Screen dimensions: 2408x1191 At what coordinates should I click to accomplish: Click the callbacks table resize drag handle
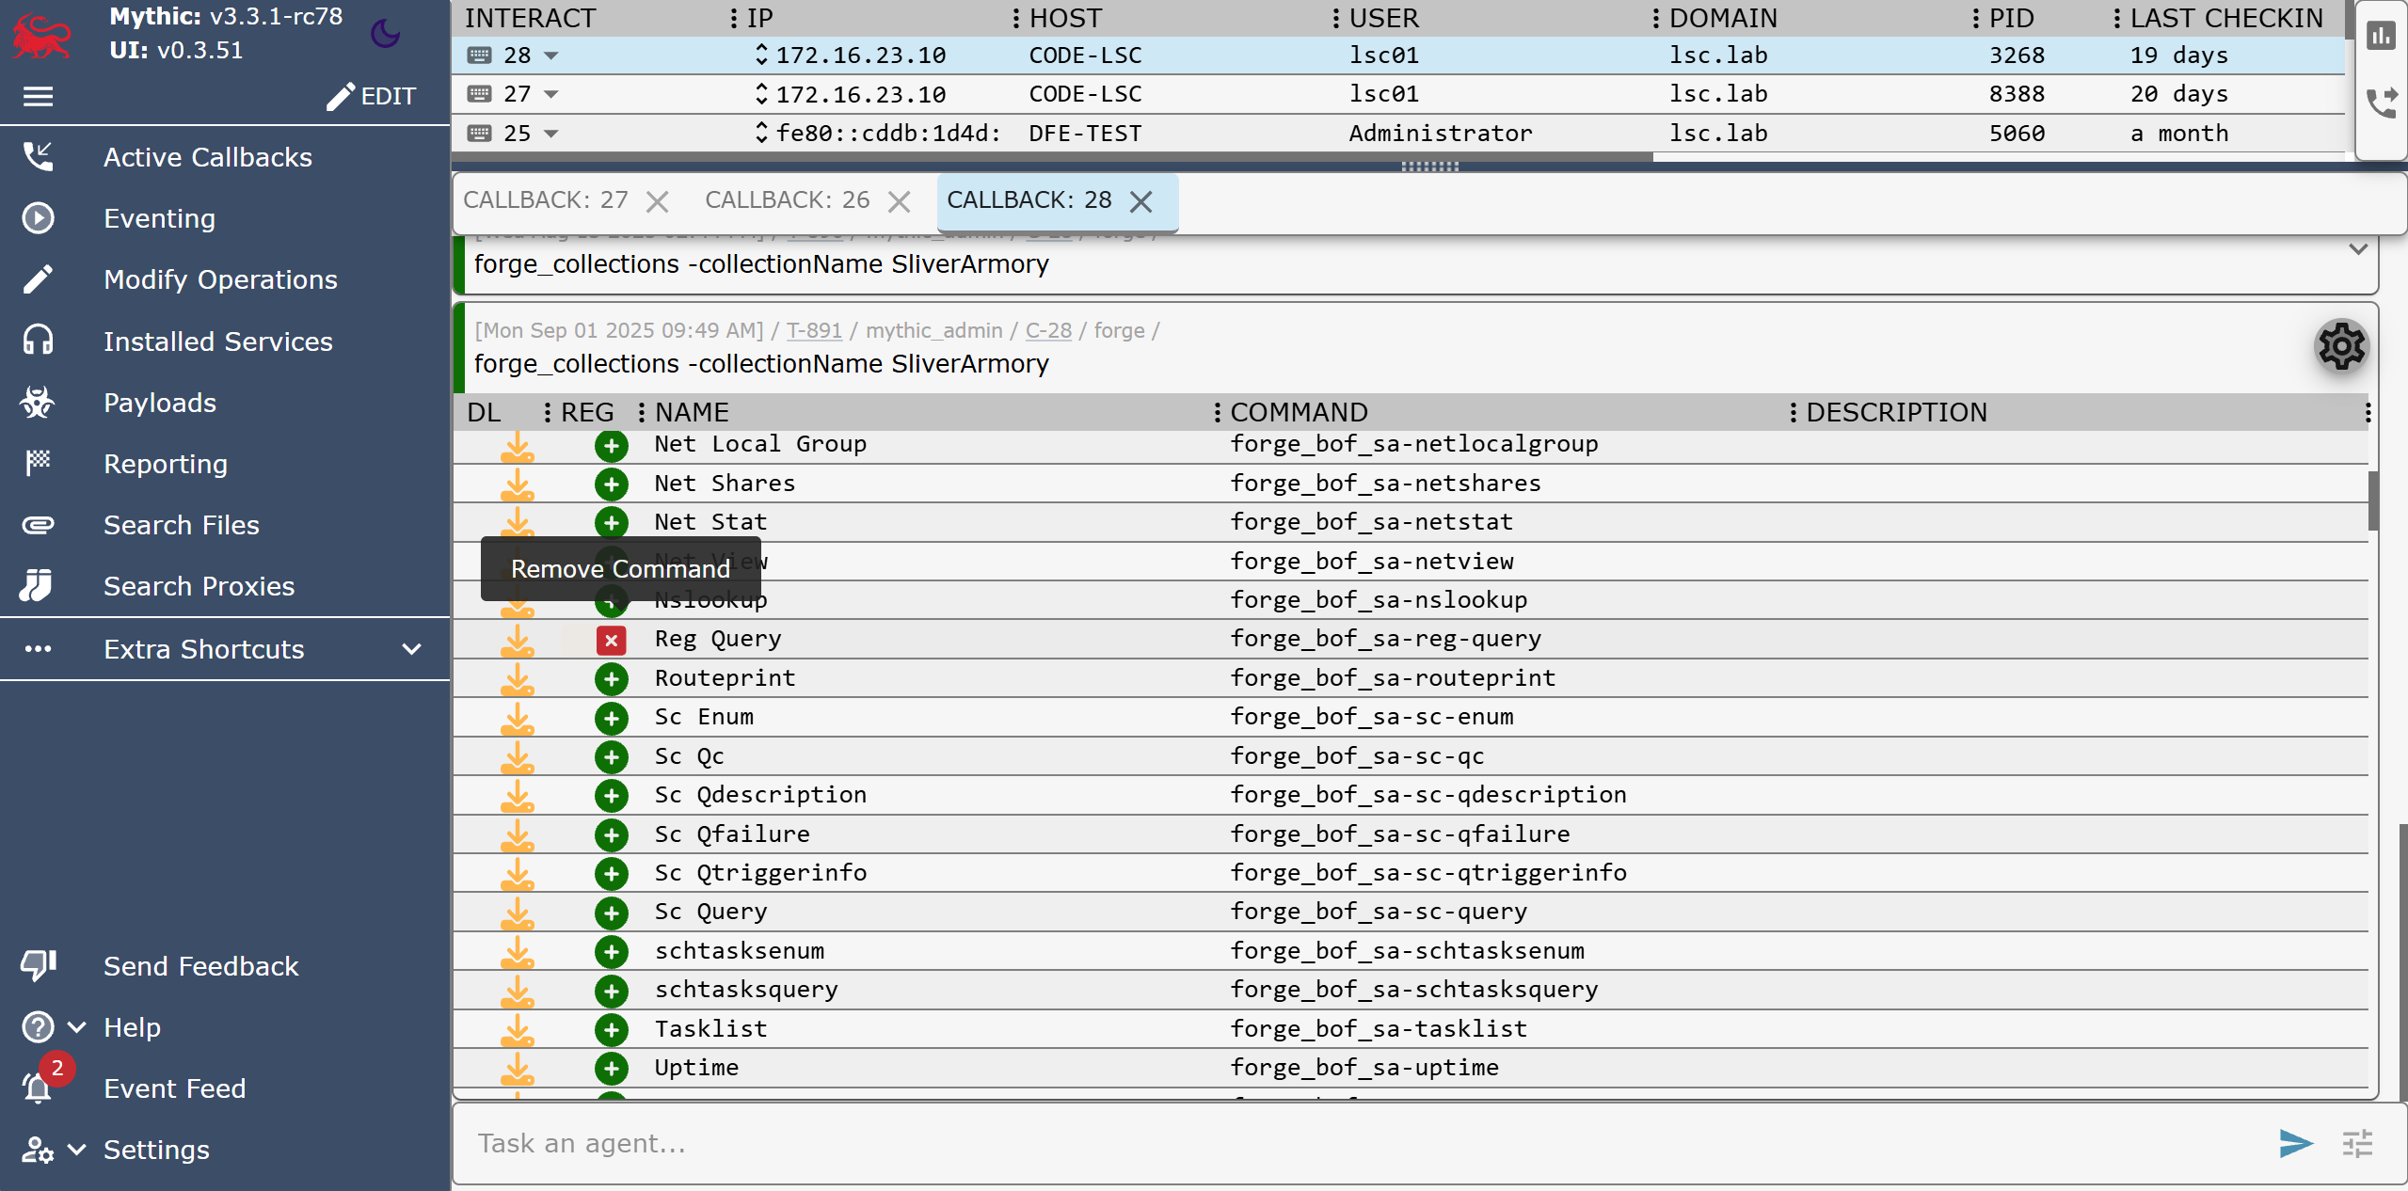(1429, 167)
